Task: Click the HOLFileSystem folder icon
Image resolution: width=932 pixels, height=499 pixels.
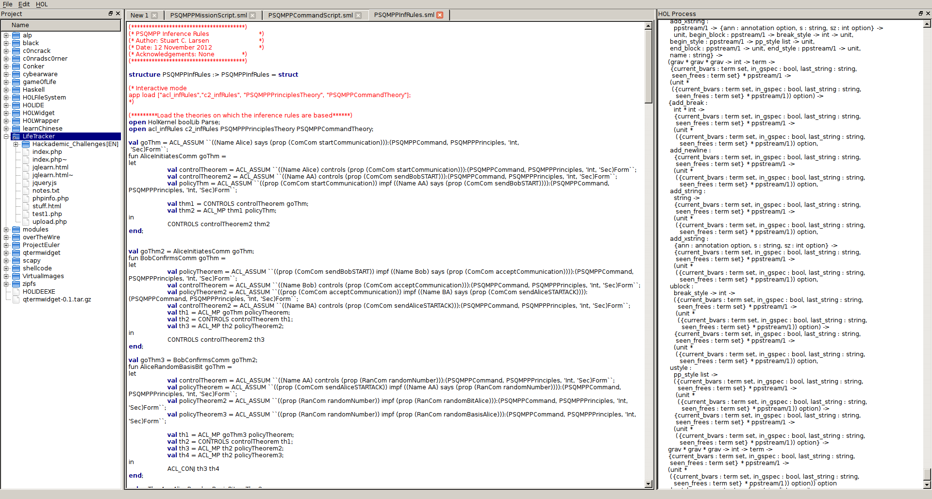Action: 16,98
